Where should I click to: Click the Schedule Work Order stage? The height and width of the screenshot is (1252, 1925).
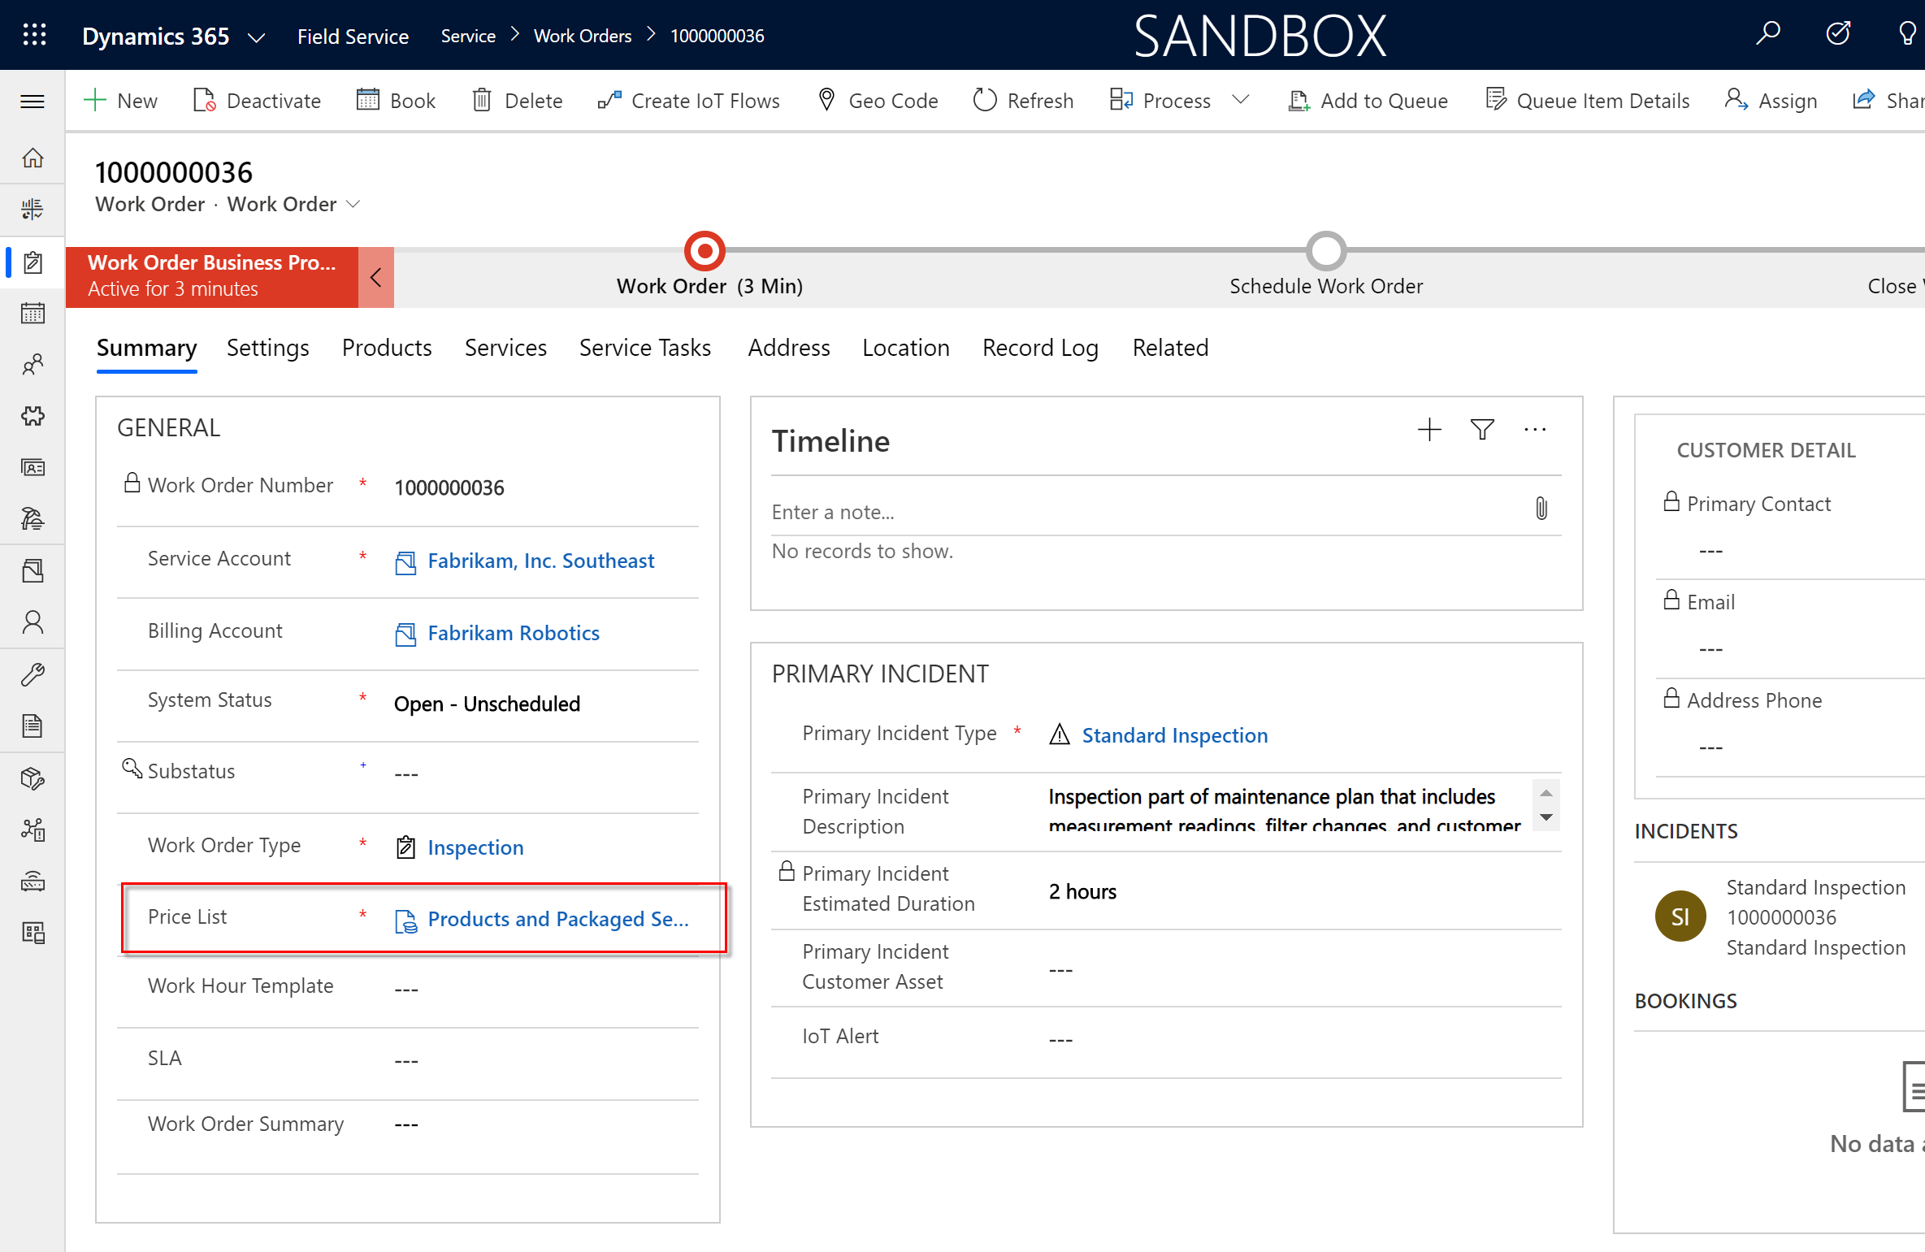point(1325,253)
